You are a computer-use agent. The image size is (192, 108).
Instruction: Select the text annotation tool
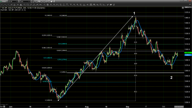[71, 5]
